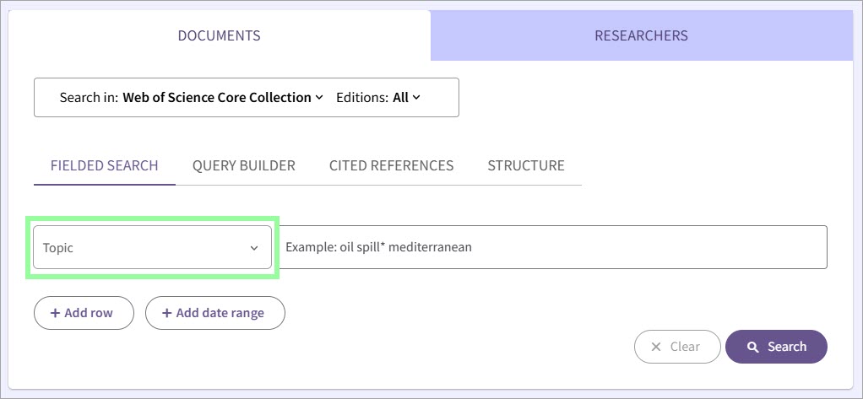Switch to the RESEARCHERS tab
The width and height of the screenshot is (863, 399).
click(641, 35)
